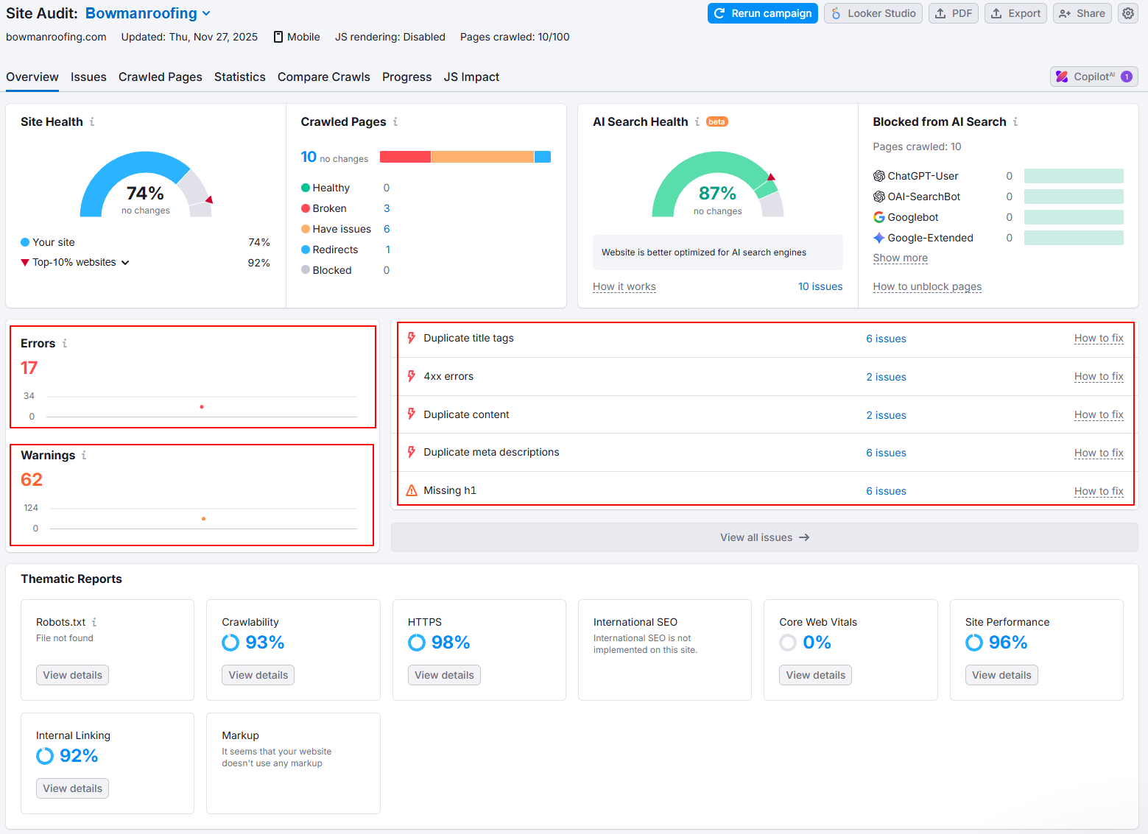The height and width of the screenshot is (834, 1148).
Task: Click the Crawled Pages info icon
Action: (395, 122)
